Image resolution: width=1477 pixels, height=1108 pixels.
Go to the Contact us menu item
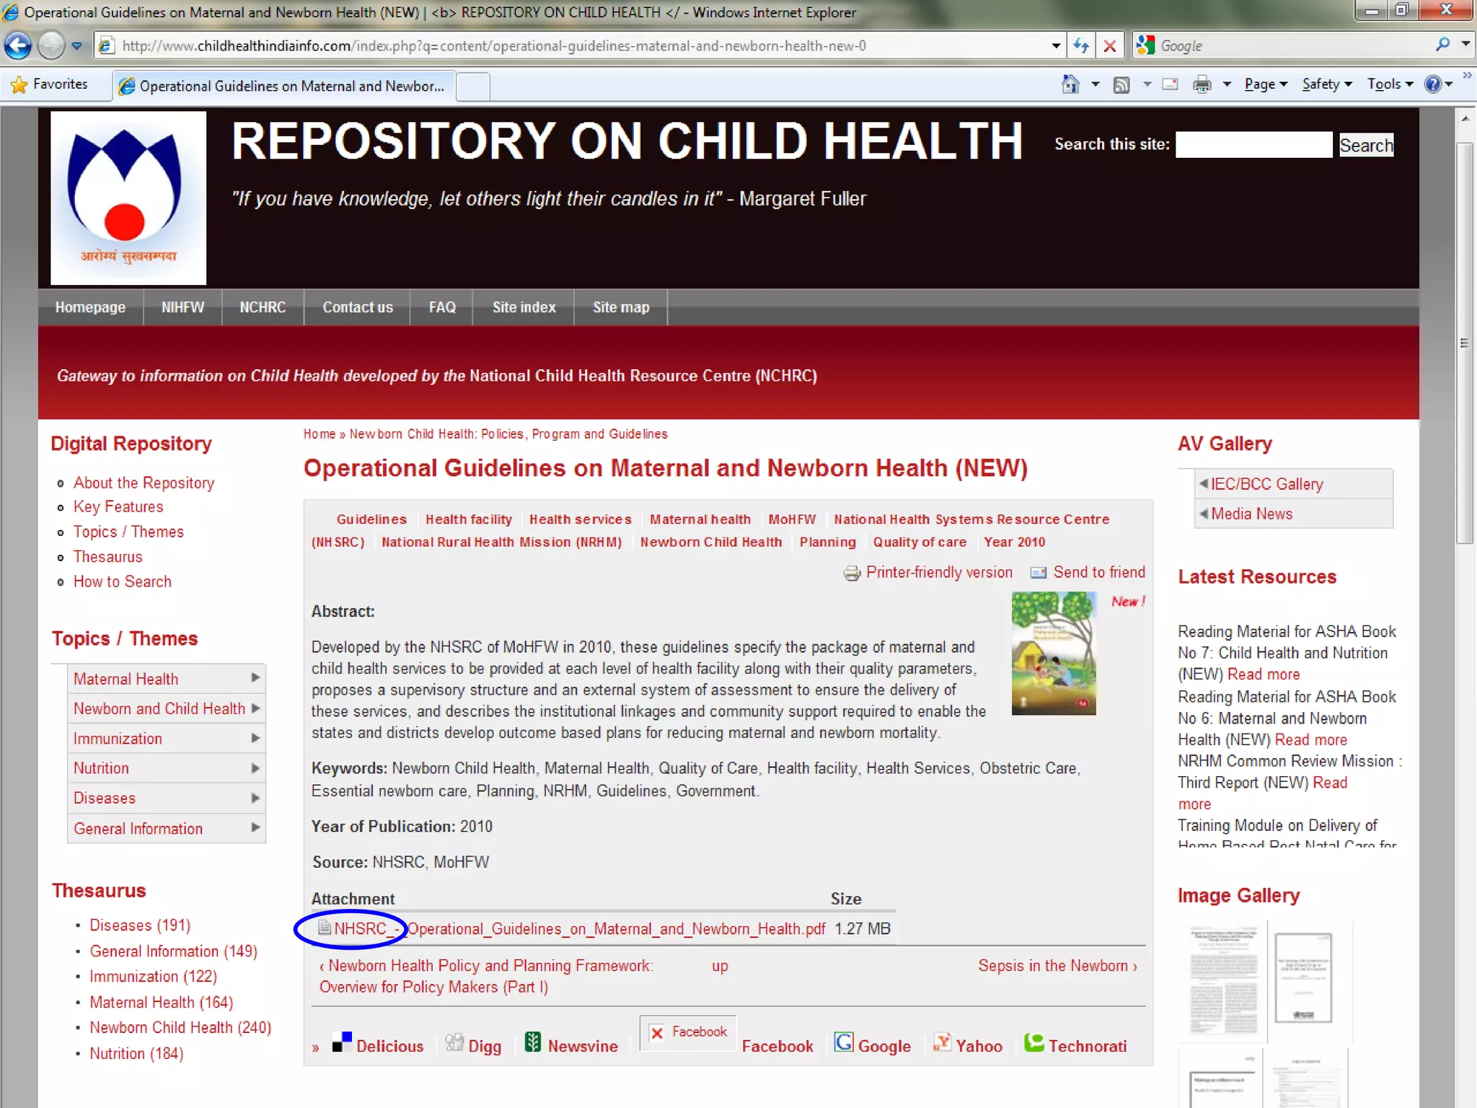point(357,307)
